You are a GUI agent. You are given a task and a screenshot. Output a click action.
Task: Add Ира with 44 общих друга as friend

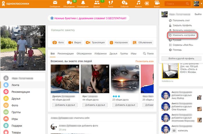coord(95,105)
